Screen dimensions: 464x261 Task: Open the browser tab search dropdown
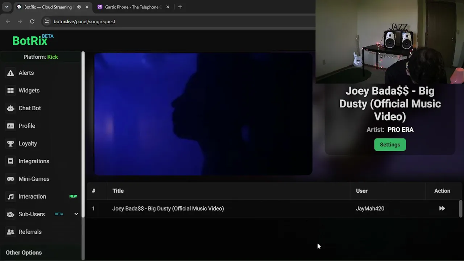[7, 7]
